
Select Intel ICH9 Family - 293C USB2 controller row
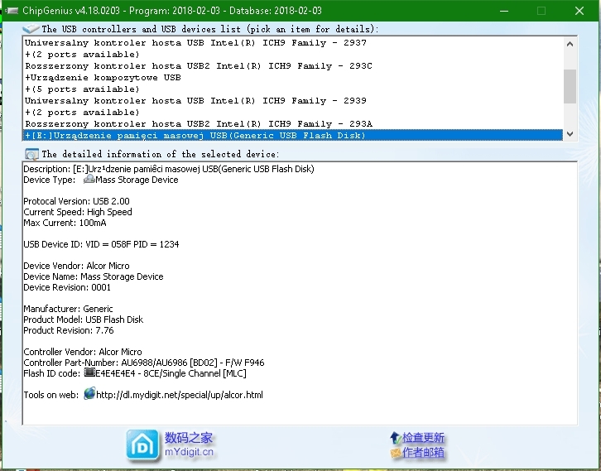coord(292,65)
